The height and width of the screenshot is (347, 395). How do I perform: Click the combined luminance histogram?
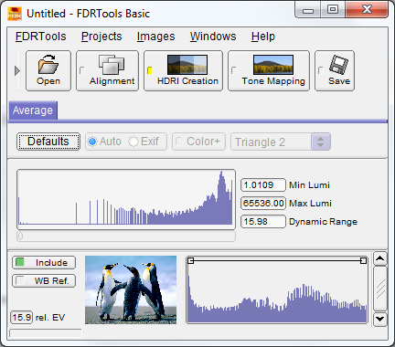126,199
